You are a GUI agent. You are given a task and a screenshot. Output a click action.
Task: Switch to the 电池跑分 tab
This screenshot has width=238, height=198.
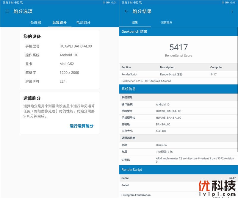(83, 23)
